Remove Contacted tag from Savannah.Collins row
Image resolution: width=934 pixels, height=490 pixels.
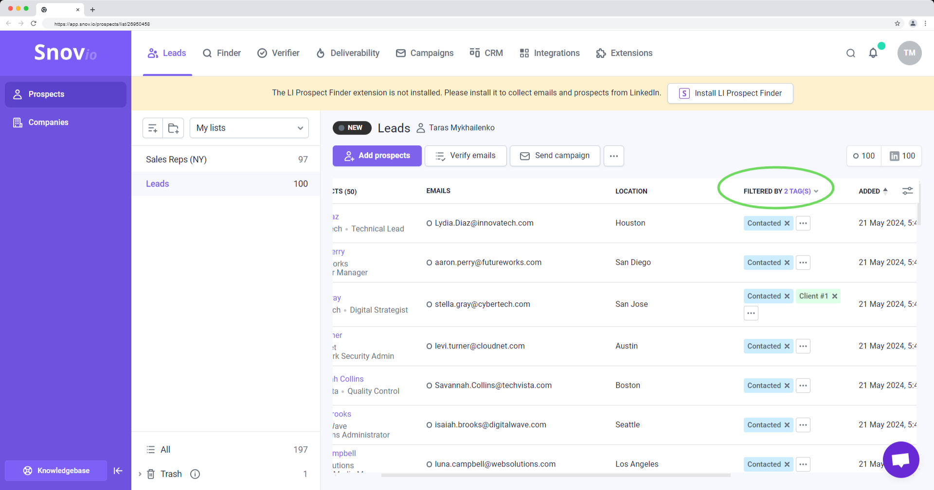tap(787, 385)
